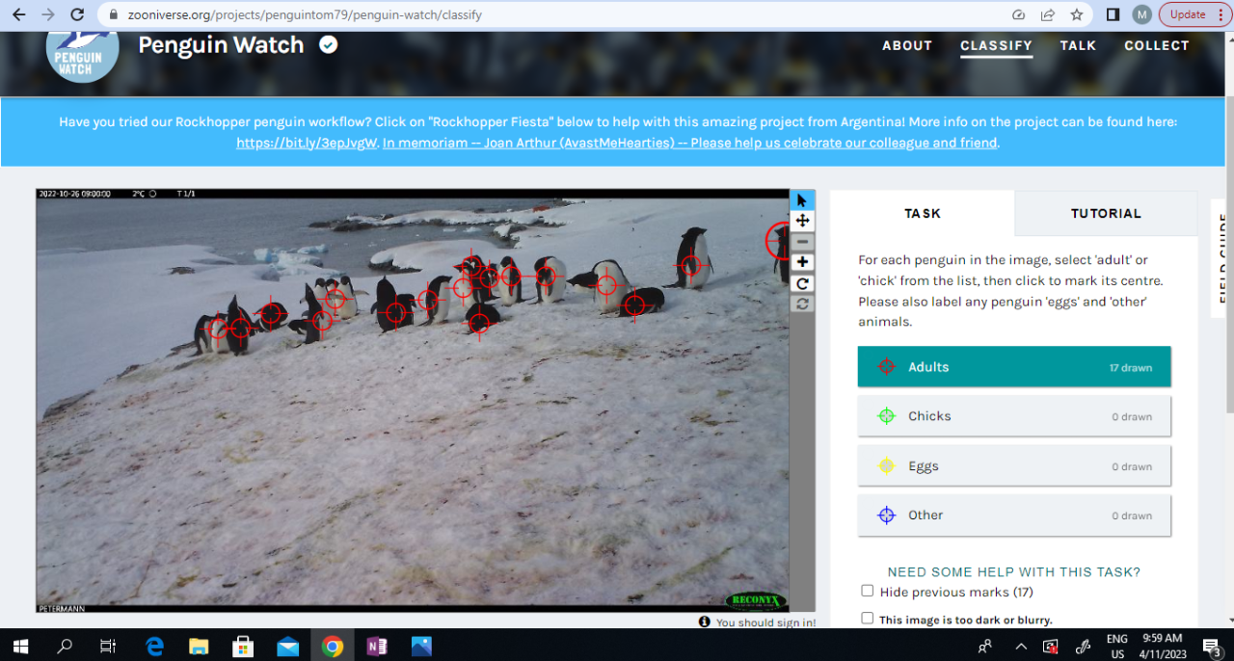1234x661 pixels.
Task: Open the COLLECT page
Action: 1157,45
